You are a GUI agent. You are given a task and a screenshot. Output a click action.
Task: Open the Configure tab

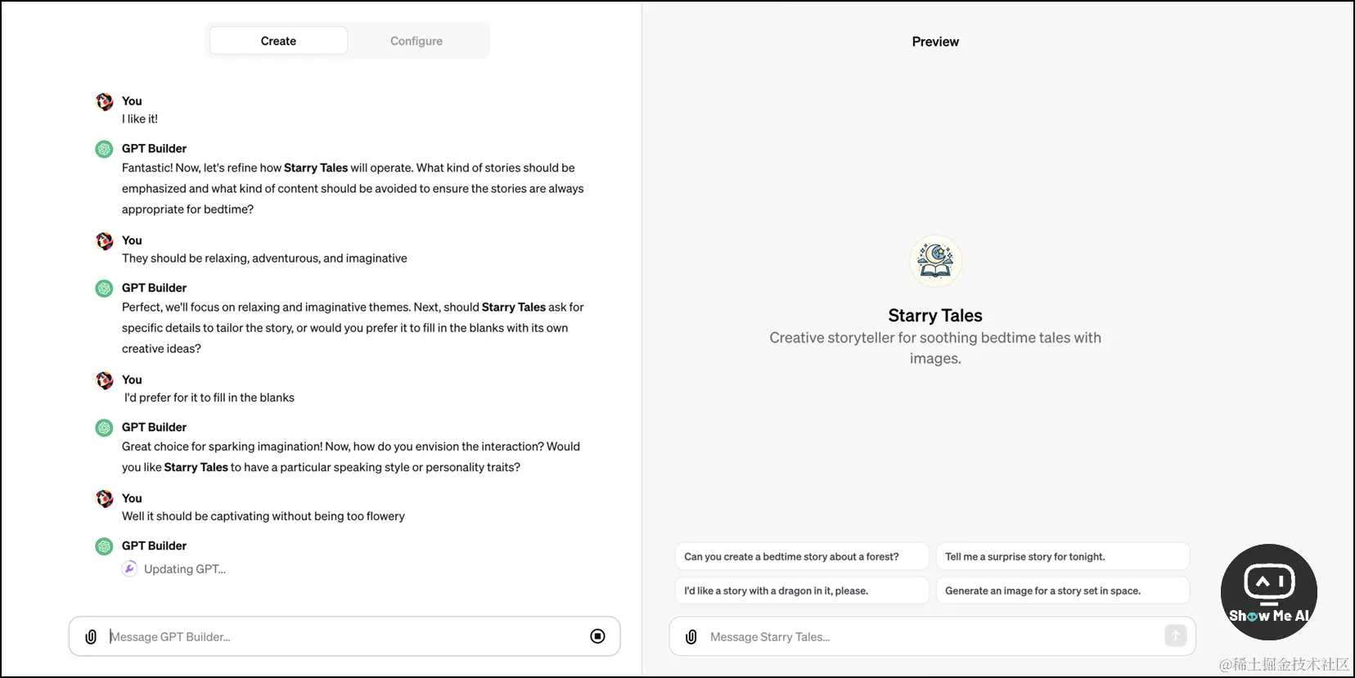(x=416, y=41)
